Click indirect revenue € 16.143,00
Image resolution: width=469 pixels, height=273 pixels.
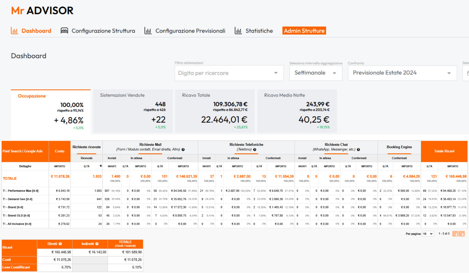[x=97, y=252]
